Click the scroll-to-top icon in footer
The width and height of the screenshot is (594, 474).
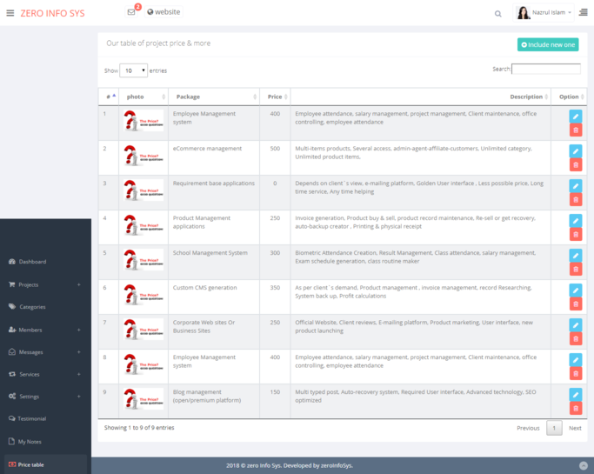[x=583, y=465]
